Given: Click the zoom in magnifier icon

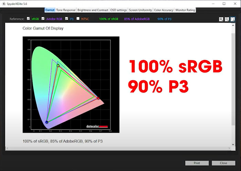Looking at the screenshot, I should coord(221,19).
